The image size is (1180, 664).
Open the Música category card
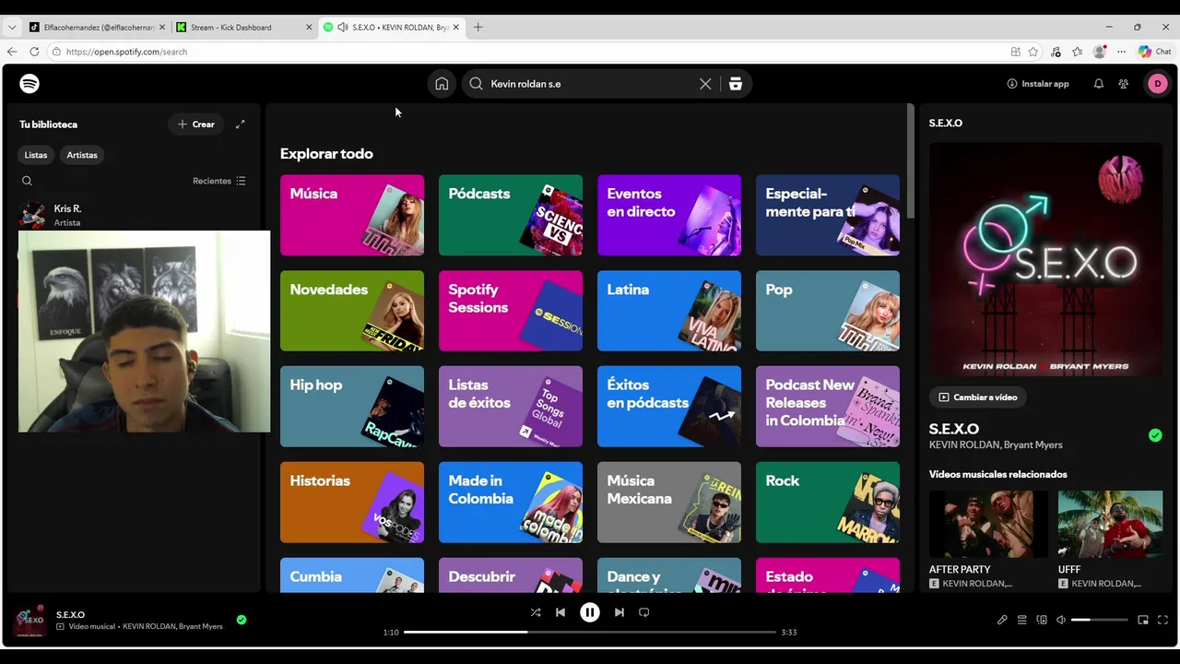tap(352, 215)
